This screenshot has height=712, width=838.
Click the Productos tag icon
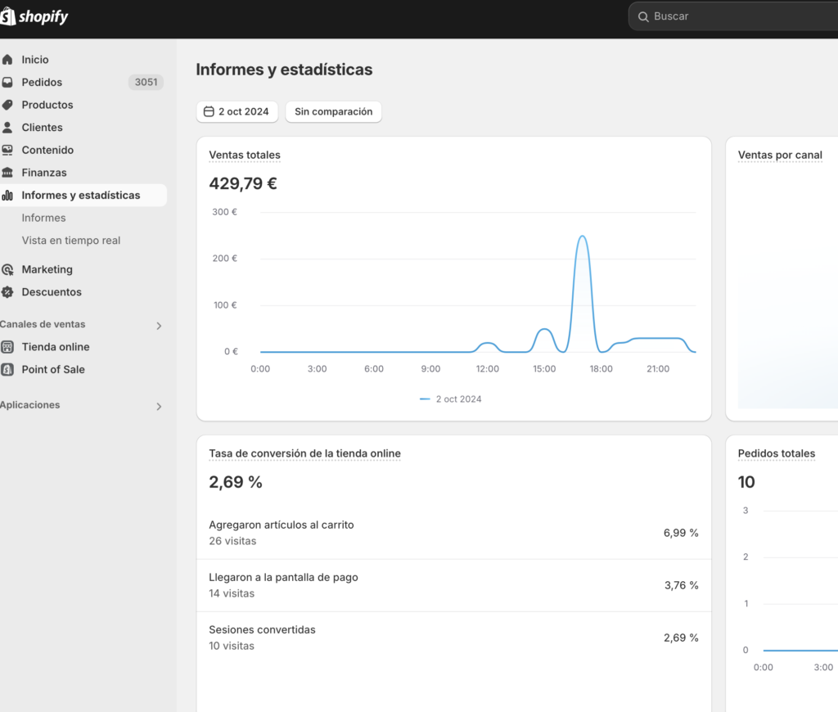coord(7,105)
